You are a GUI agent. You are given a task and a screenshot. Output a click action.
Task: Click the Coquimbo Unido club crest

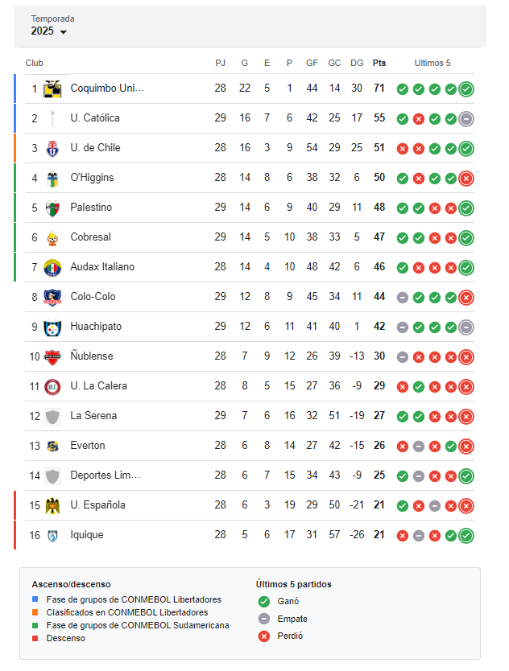tap(52, 89)
